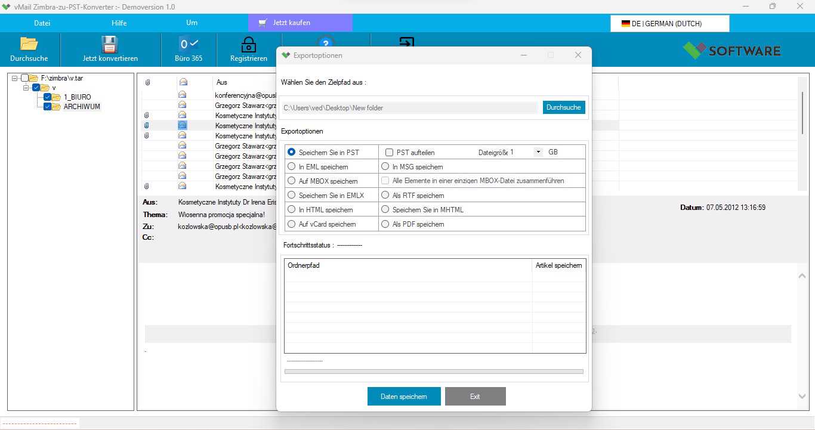The image size is (815, 430).
Task: Choose In MSG speichern option
Action: [x=385, y=166]
